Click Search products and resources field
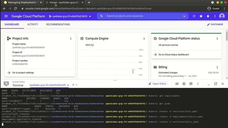 [142, 16]
